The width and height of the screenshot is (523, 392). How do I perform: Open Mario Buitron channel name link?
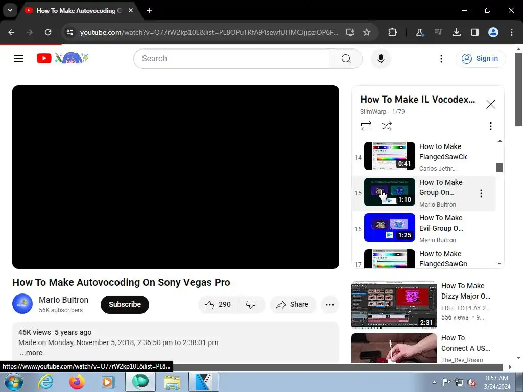(63, 300)
